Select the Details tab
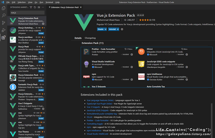 tap(78, 38)
